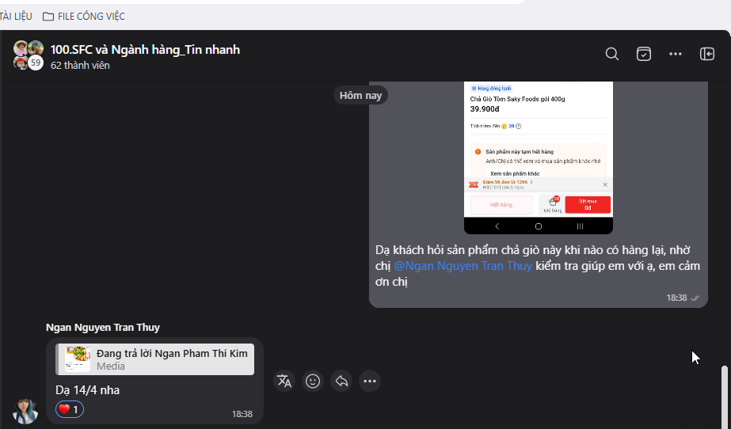Open more options for the message
Image resolution: width=731 pixels, height=429 pixels.
[x=370, y=381]
